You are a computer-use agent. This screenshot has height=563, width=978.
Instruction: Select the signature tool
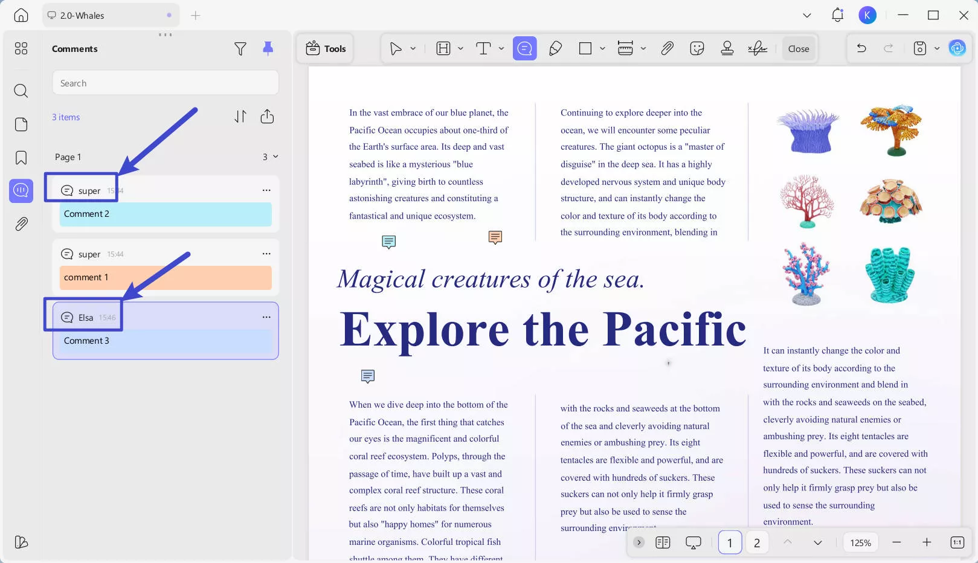click(757, 49)
